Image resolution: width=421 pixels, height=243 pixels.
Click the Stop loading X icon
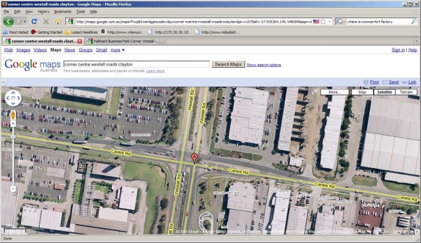tap(46, 22)
